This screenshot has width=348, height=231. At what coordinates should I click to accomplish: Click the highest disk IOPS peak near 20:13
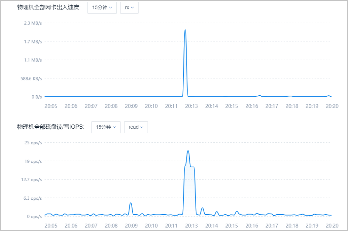[x=188, y=151]
